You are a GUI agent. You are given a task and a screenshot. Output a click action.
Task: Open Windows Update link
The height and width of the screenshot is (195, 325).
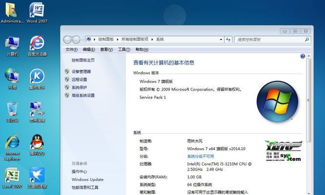pos(88,179)
